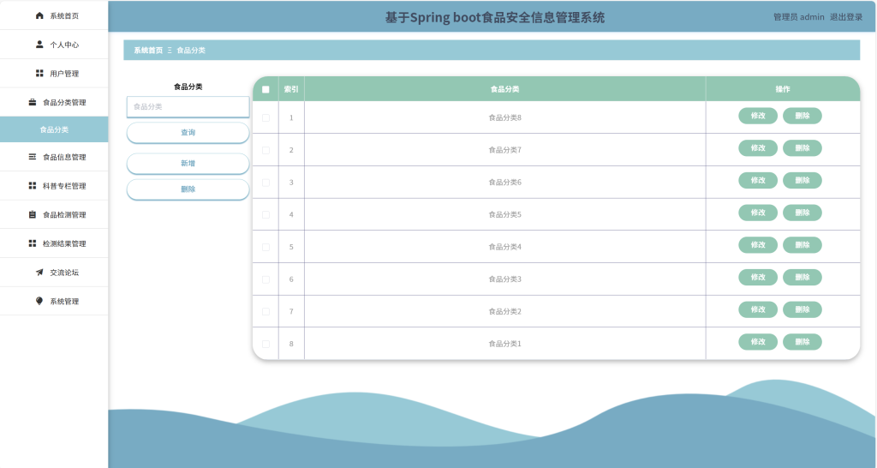Click the clipboard icon beside 食品检测管理

coord(33,214)
